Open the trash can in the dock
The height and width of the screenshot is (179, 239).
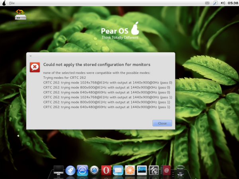tap(180, 170)
